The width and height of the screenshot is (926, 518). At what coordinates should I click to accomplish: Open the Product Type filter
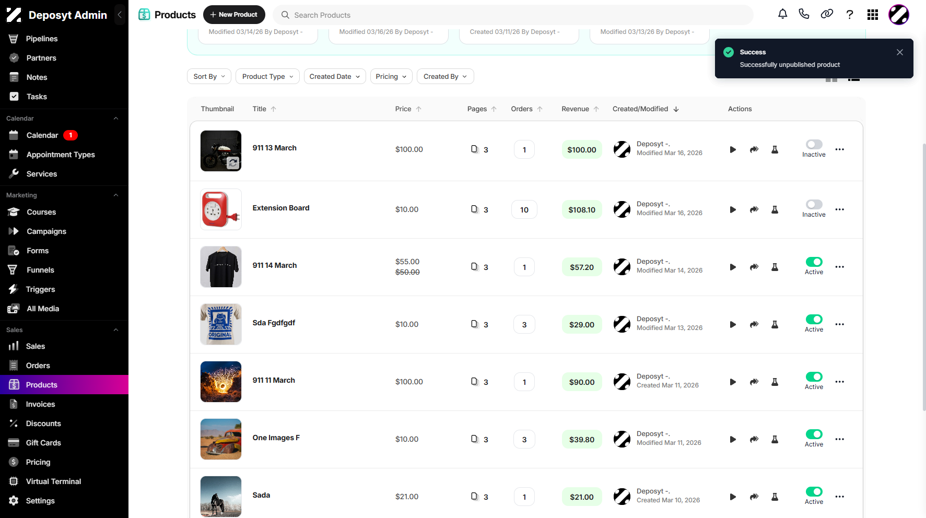click(267, 76)
